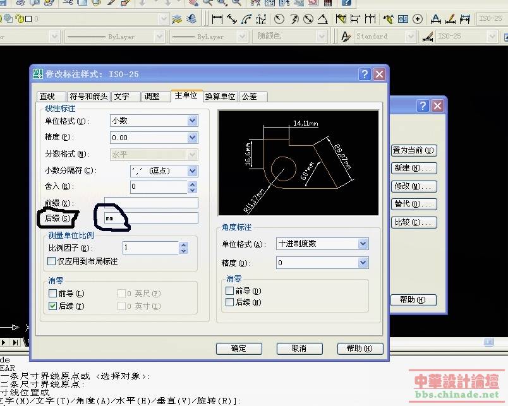Switch to the 符号和箭头 tab
508x406 pixels.
tap(88, 97)
